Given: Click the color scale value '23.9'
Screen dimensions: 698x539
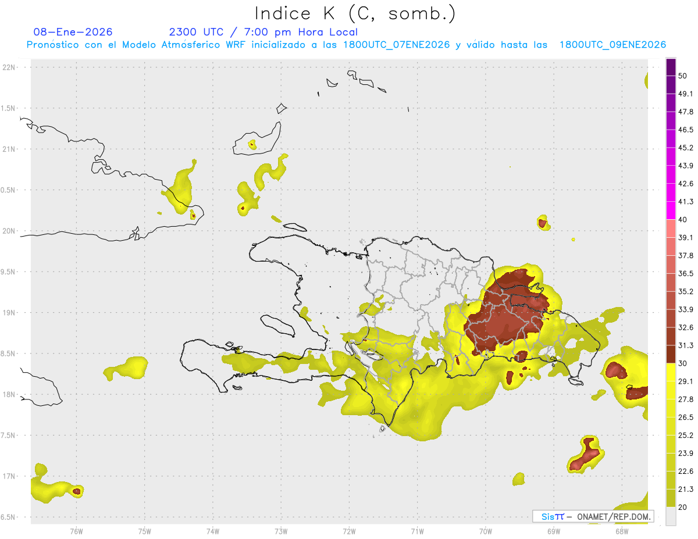Looking at the screenshot, I should pos(685,454).
